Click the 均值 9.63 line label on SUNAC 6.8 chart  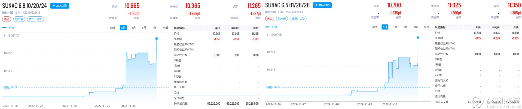click(10, 87)
